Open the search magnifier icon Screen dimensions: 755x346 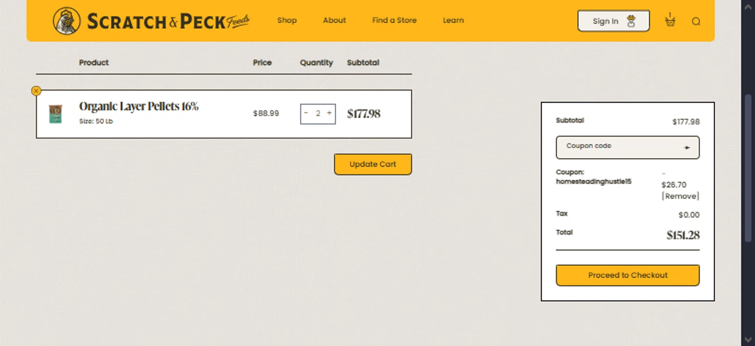[x=696, y=21]
